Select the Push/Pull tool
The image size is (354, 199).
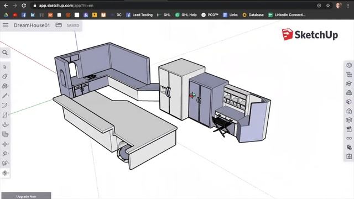pyautogui.click(x=5, y=125)
